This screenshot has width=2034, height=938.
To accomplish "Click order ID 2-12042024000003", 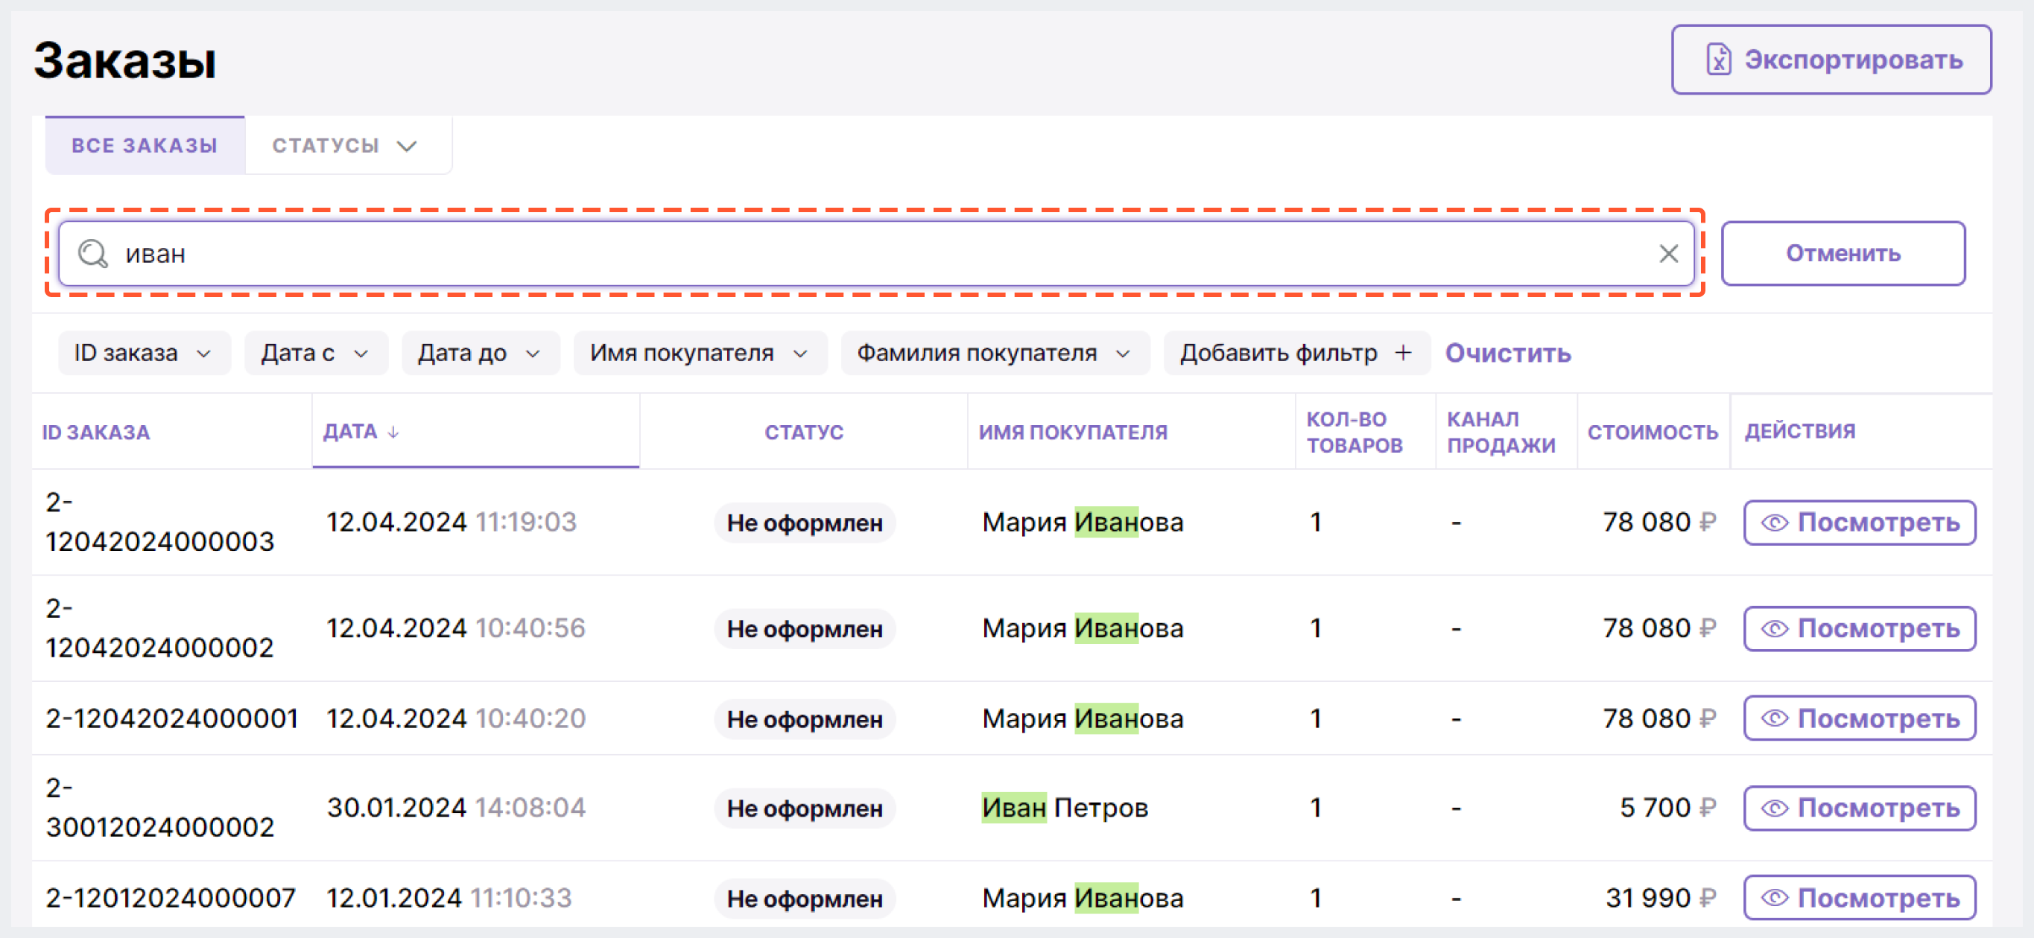I will pyautogui.click(x=159, y=523).
